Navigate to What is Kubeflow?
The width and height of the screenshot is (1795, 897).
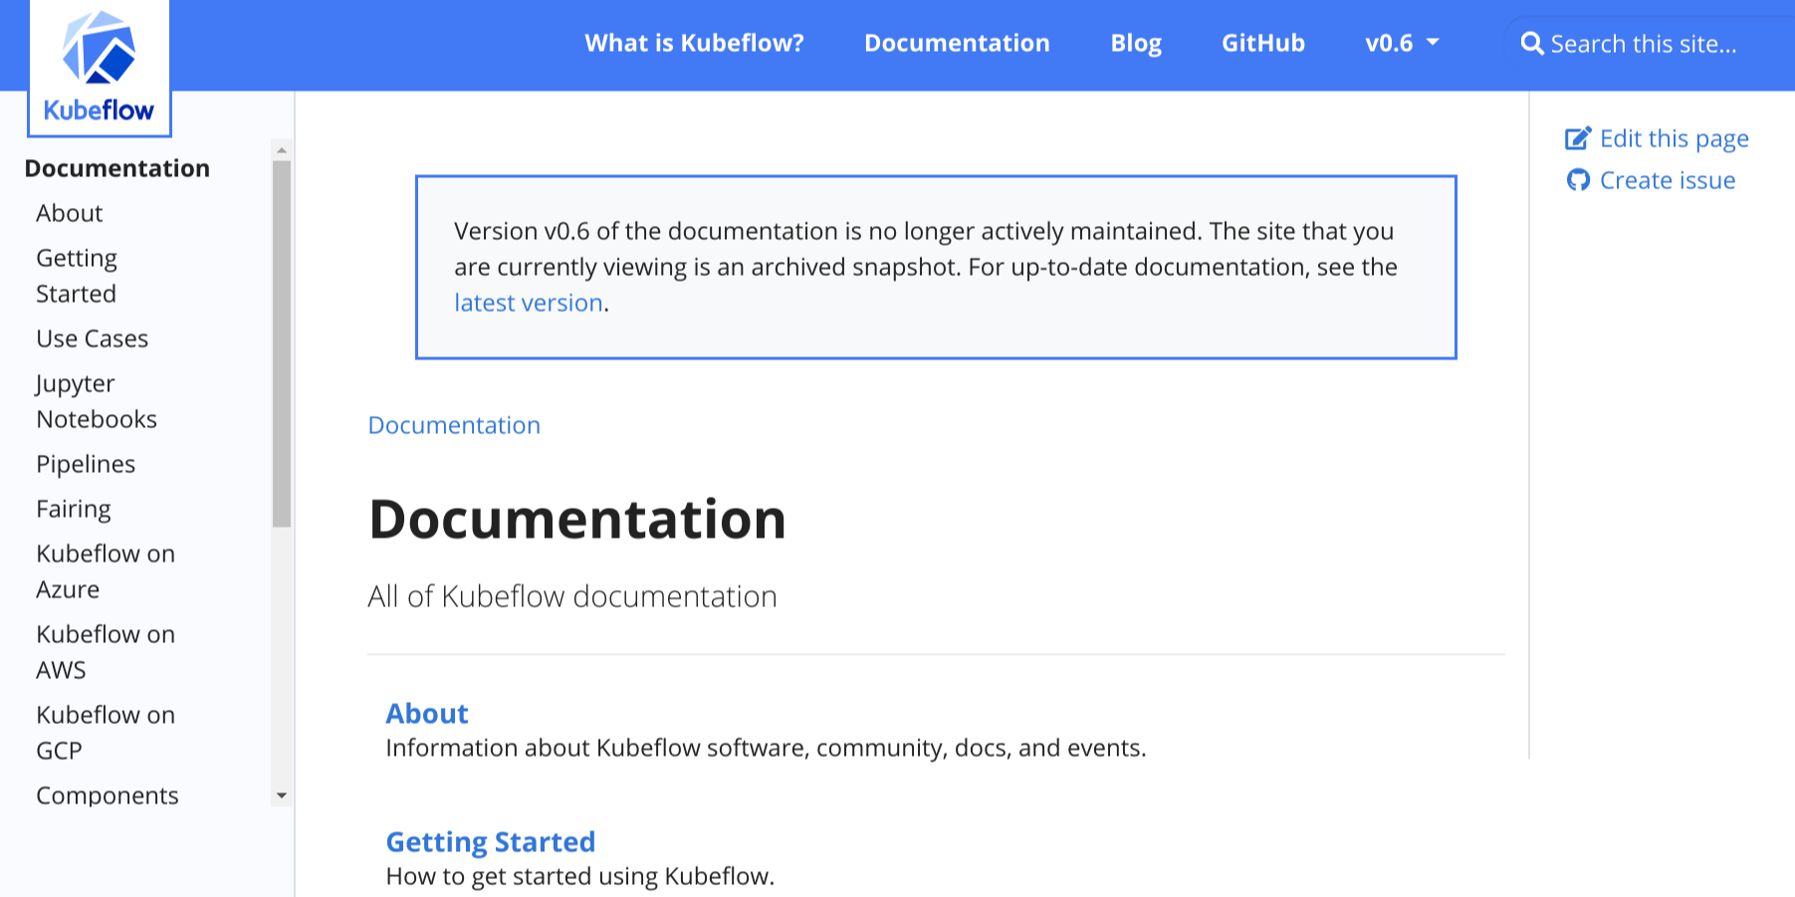(694, 43)
